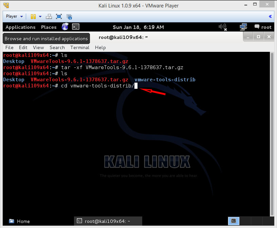This screenshot has height=228, width=277.
Task: Enter full screen mode via toolbar icon
Action: click(x=59, y=17)
